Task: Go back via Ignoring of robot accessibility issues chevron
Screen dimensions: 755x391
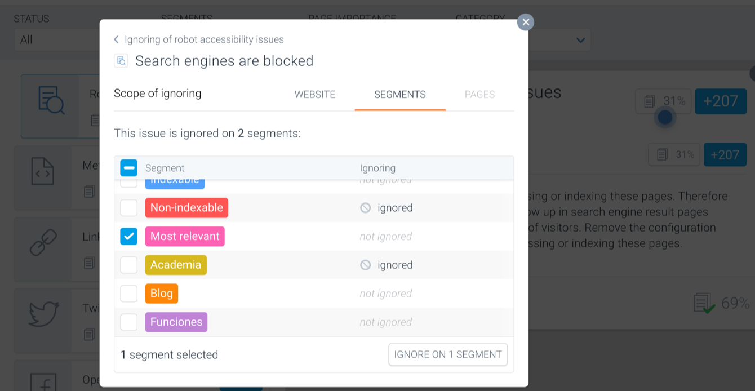Action: pyautogui.click(x=116, y=39)
